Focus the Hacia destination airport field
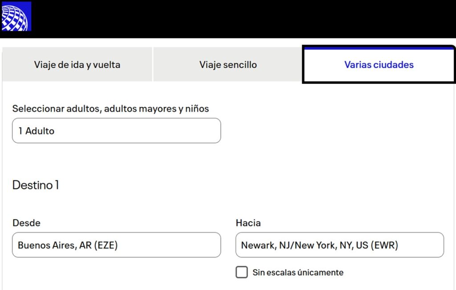Viewport: 456px width, 290px height. click(339, 245)
